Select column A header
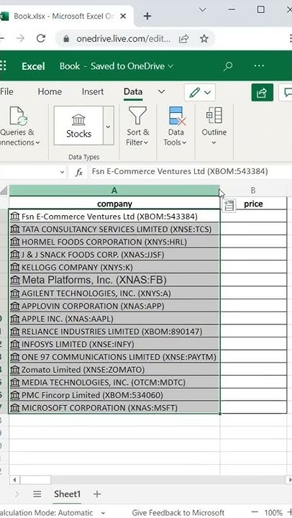 [114, 190]
